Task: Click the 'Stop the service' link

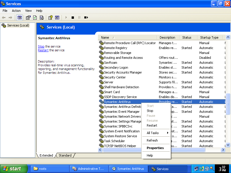Action: point(41,46)
